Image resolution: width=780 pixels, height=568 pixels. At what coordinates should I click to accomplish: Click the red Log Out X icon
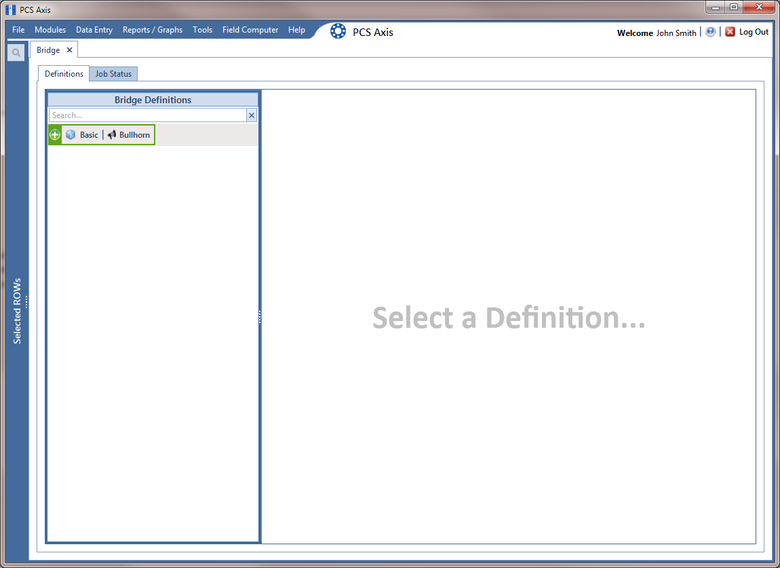coord(730,32)
